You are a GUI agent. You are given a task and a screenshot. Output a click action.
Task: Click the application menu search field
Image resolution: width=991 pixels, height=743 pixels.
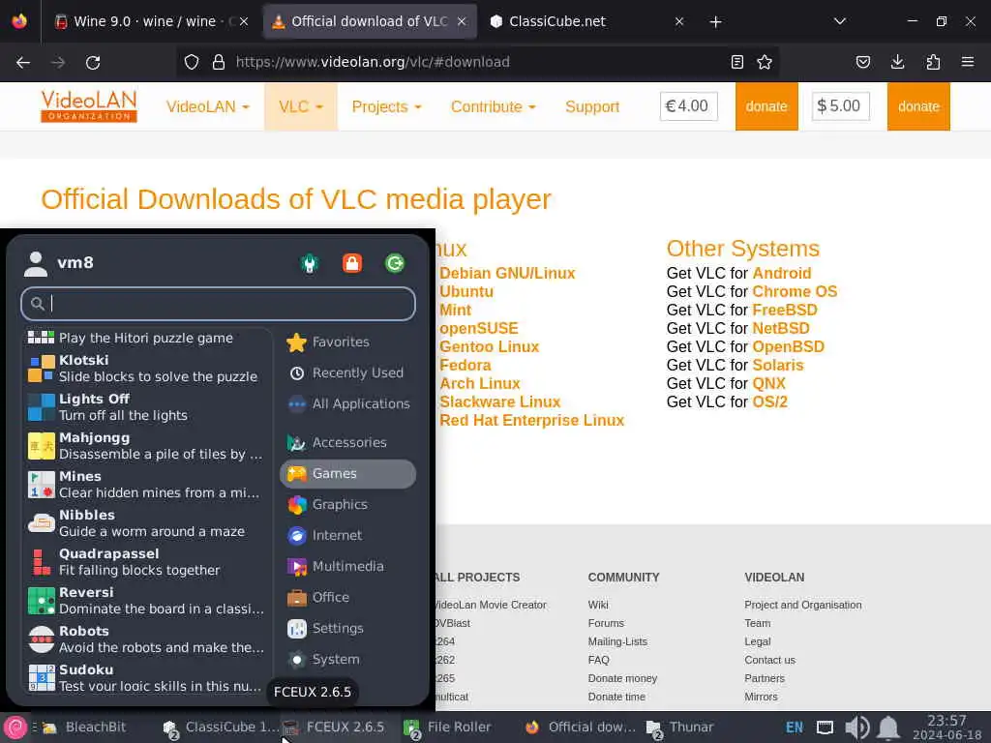tap(218, 304)
